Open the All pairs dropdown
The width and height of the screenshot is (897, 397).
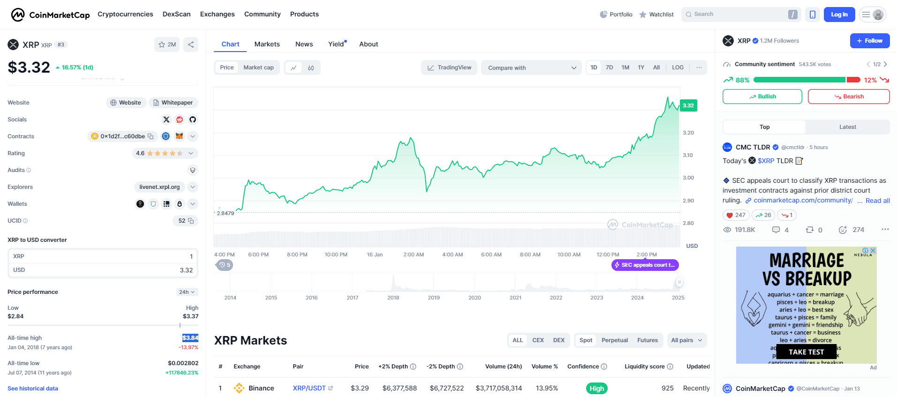[x=686, y=340]
